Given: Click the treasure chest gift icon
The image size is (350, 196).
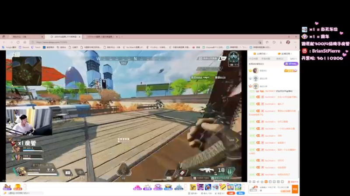Looking at the screenshot, I should [x=168, y=187].
